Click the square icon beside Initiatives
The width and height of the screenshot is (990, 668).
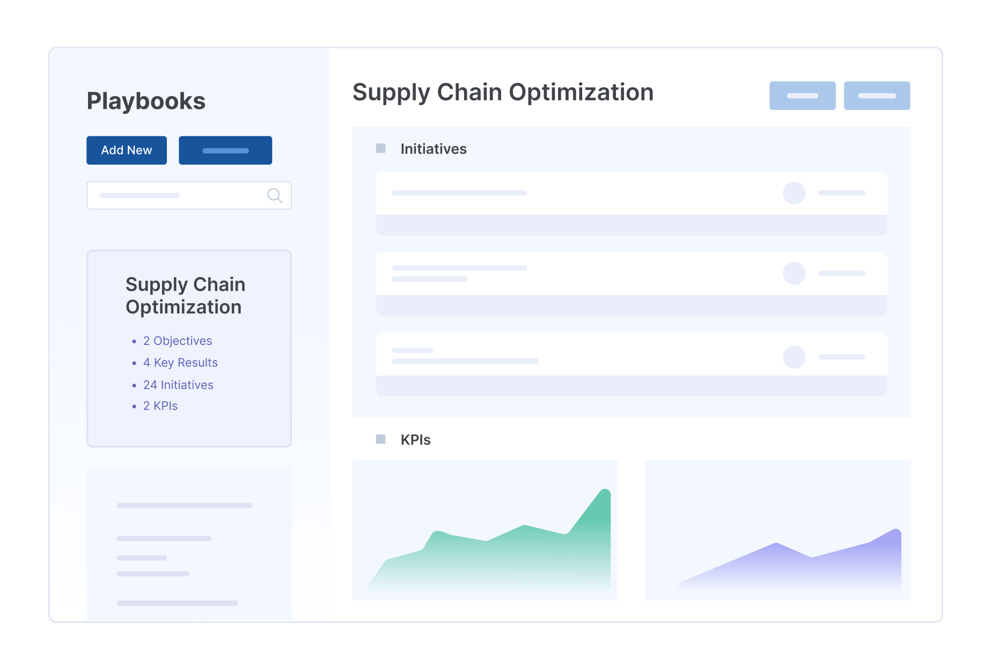(x=380, y=148)
